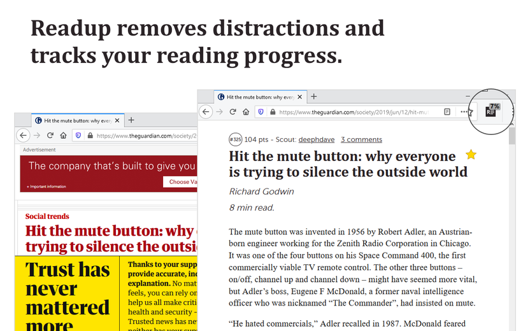Click the Readup extension icon showing 7%
Viewport: 530px width, 331px height.
coord(492,111)
